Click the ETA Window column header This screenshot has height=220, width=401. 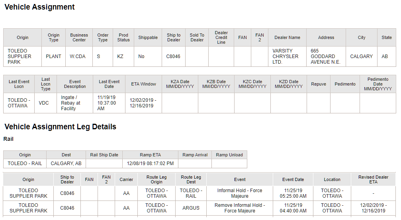[143, 84]
